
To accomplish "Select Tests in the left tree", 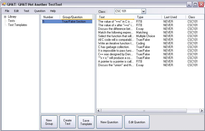I will [x=11, y=21].
